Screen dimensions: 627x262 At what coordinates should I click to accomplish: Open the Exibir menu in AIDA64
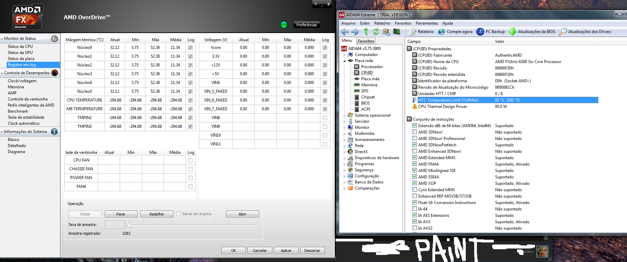click(365, 23)
